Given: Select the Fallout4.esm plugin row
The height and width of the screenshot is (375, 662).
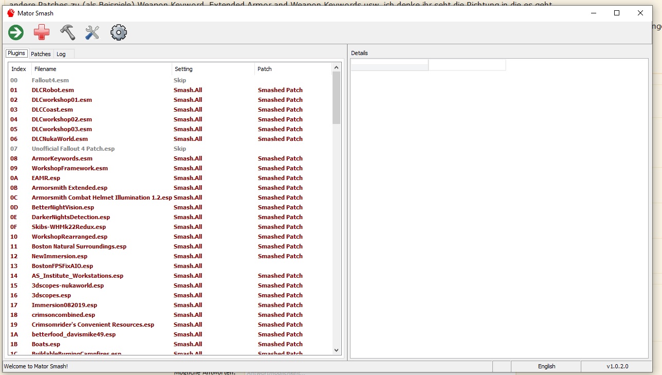Looking at the screenshot, I should point(50,80).
